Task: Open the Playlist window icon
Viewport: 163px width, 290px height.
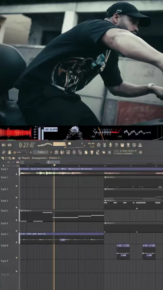Action: coord(56,152)
